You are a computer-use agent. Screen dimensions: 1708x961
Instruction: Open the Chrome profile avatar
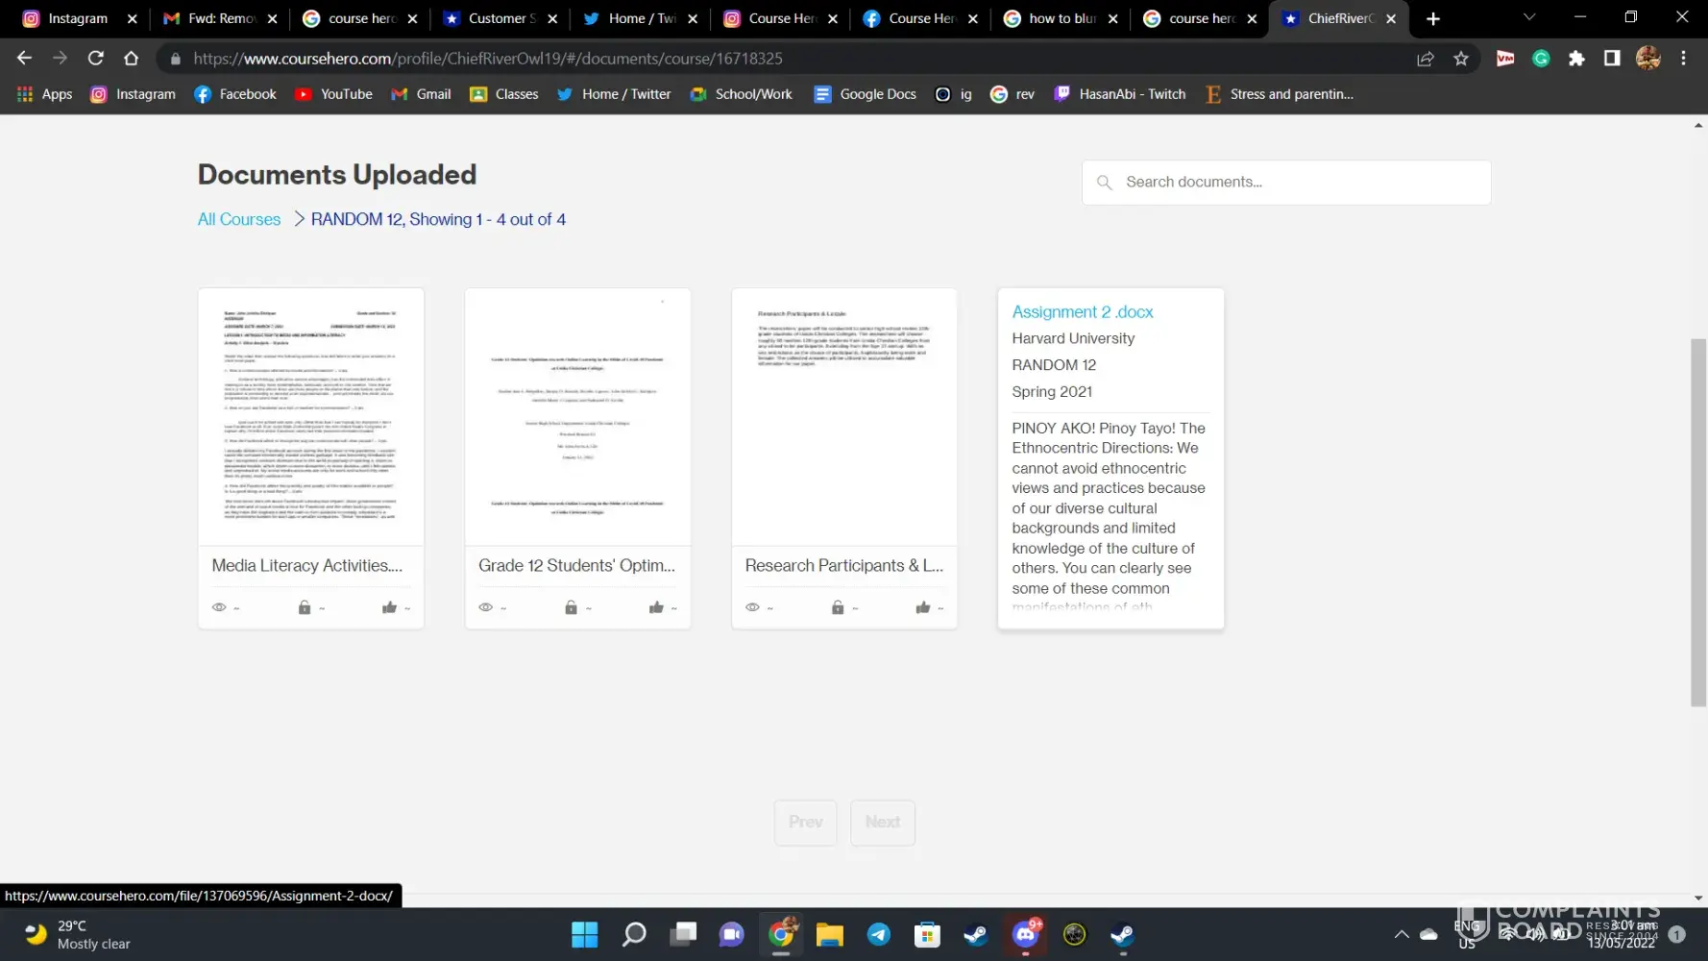tap(1648, 59)
